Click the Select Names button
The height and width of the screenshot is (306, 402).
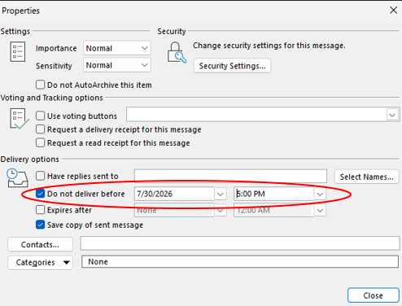[x=366, y=177]
